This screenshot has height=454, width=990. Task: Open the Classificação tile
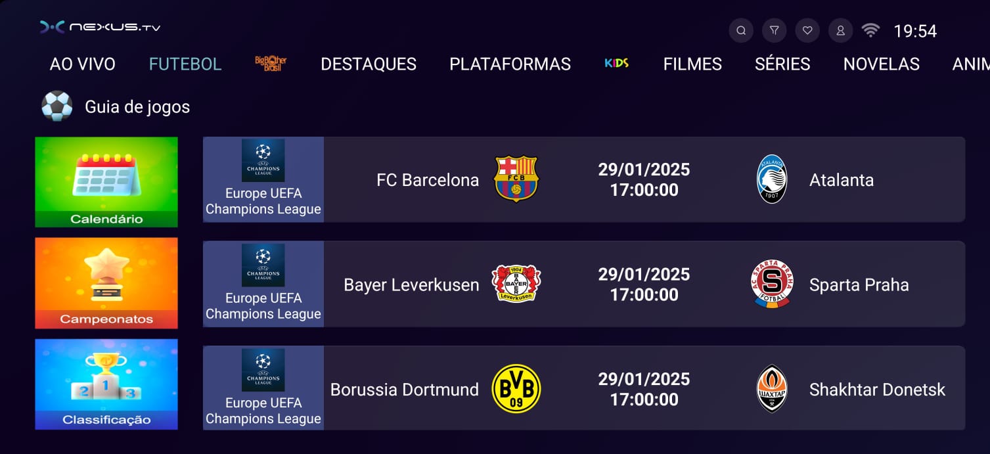106,384
